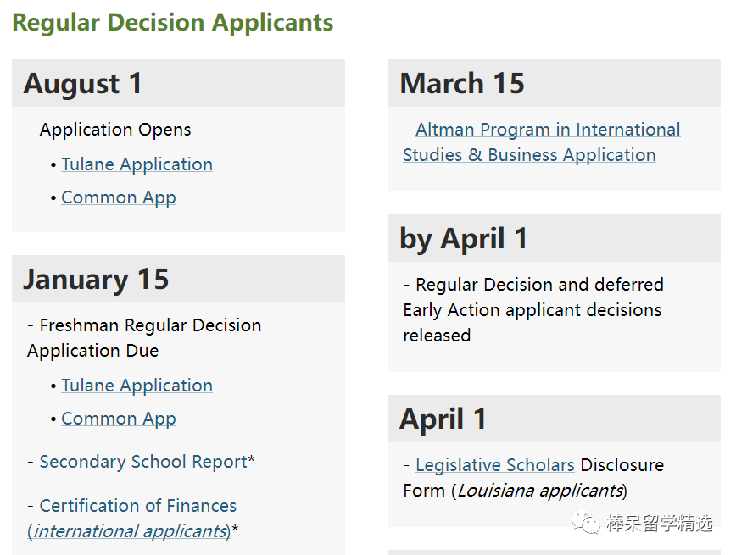Open Tulane Application link under January 15
Image resolution: width=736 pixels, height=555 pixels.
tap(137, 386)
